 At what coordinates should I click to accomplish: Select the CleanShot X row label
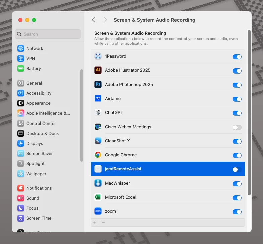click(117, 141)
